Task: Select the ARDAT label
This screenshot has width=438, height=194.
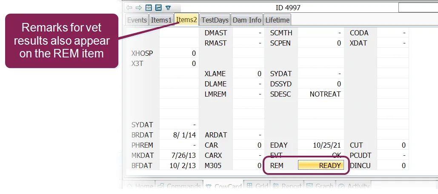Action: coord(215,135)
